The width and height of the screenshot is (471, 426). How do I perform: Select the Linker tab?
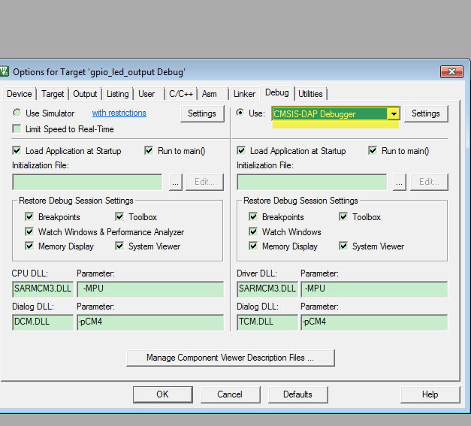pos(244,94)
